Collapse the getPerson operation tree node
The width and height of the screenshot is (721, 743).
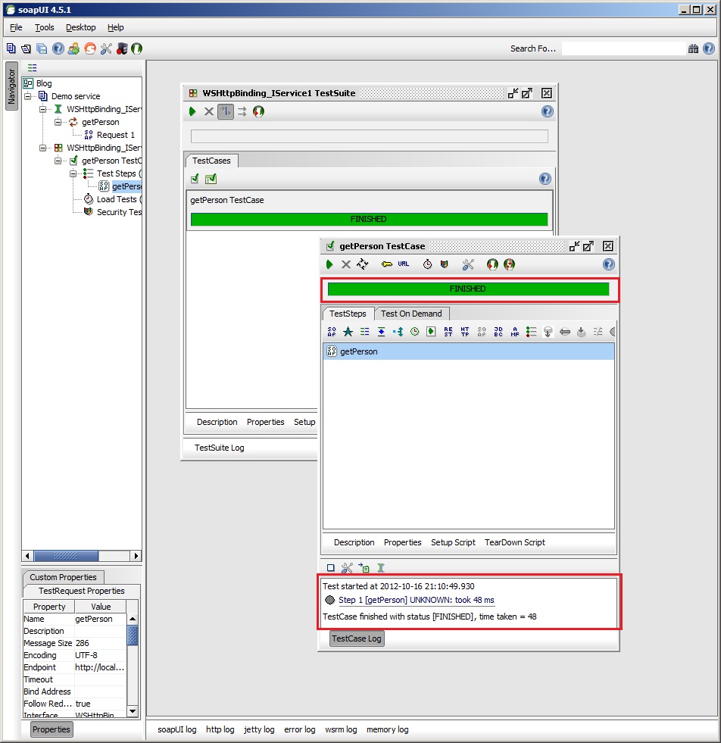click(58, 122)
